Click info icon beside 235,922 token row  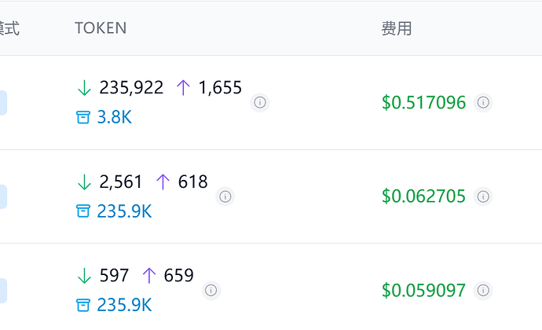coord(260,102)
